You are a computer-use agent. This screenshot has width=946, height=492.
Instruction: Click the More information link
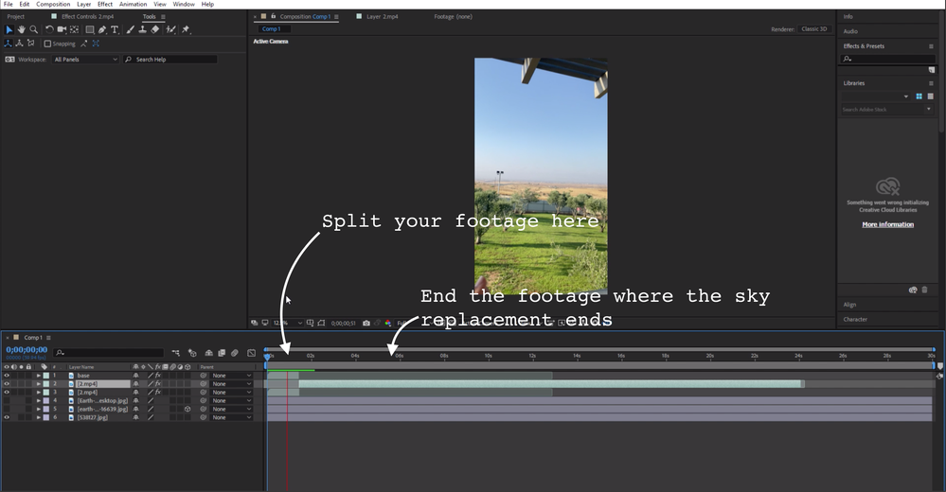click(887, 224)
